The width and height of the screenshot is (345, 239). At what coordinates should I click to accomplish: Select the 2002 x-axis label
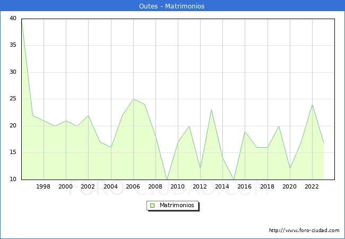tap(88, 187)
